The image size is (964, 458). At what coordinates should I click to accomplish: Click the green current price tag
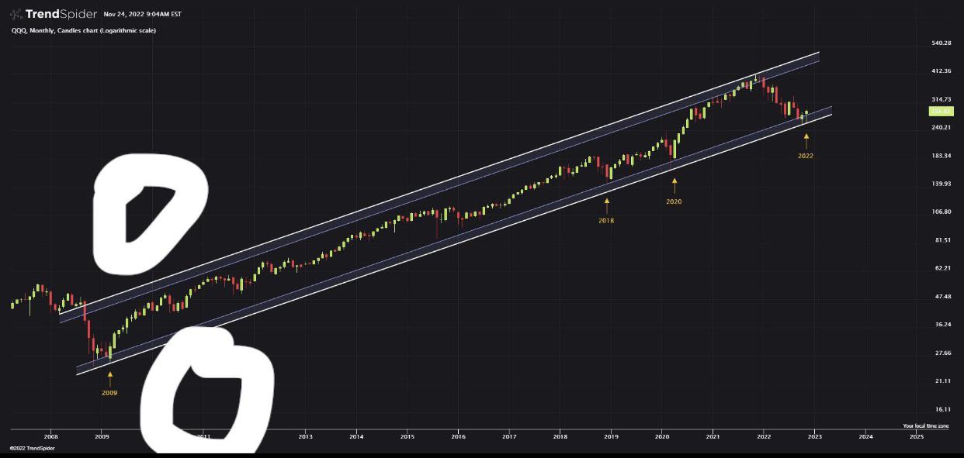pos(941,112)
